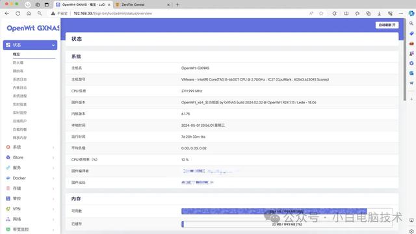Open the 防火墙 status submenu item
This screenshot has height=234, width=416.
(x=18, y=62)
